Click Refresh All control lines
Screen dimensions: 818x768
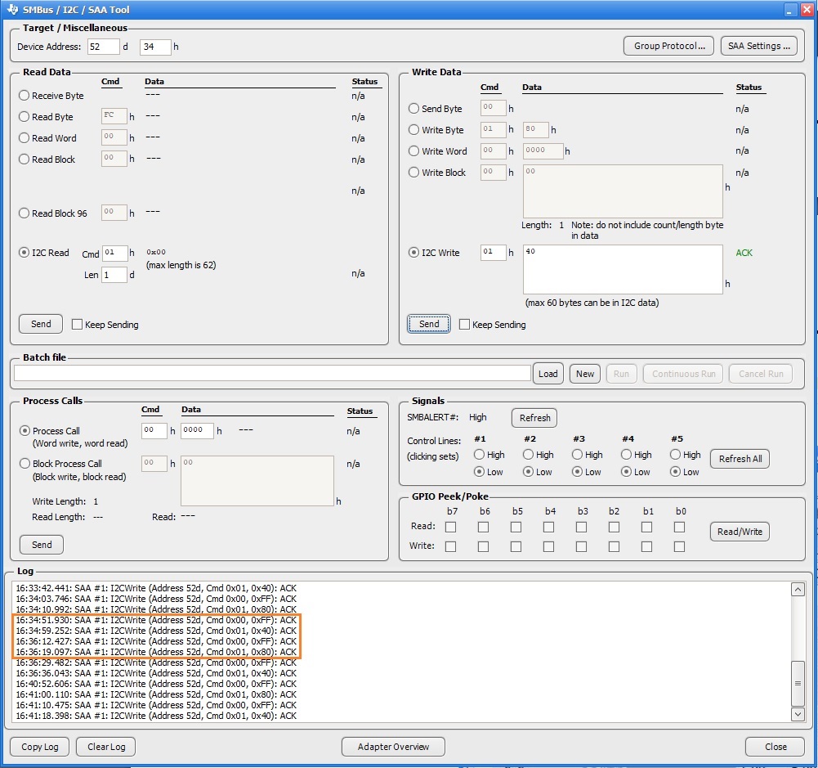(740, 459)
